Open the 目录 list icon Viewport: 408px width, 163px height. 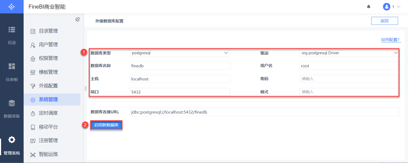point(12,30)
